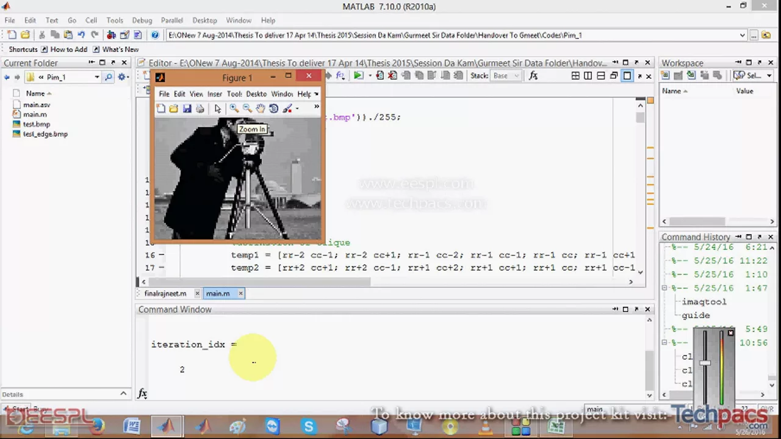The width and height of the screenshot is (781, 439).
Task: Click the blue Help question mark icon
Action: (x=155, y=35)
